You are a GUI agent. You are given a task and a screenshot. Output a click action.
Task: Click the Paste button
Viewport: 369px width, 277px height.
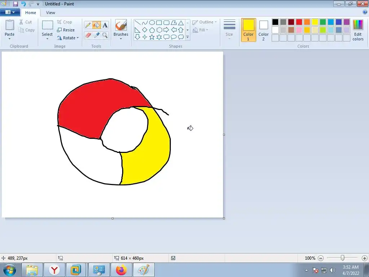click(10, 28)
